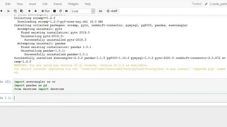227x127 pixels.
Task: Move selected cell down arrow
Action: coord(35,11)
